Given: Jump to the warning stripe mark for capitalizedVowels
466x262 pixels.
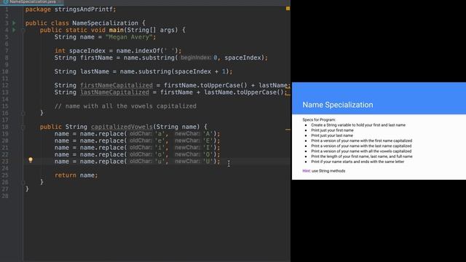Looking at the screenshot, I should coord(288,130).
